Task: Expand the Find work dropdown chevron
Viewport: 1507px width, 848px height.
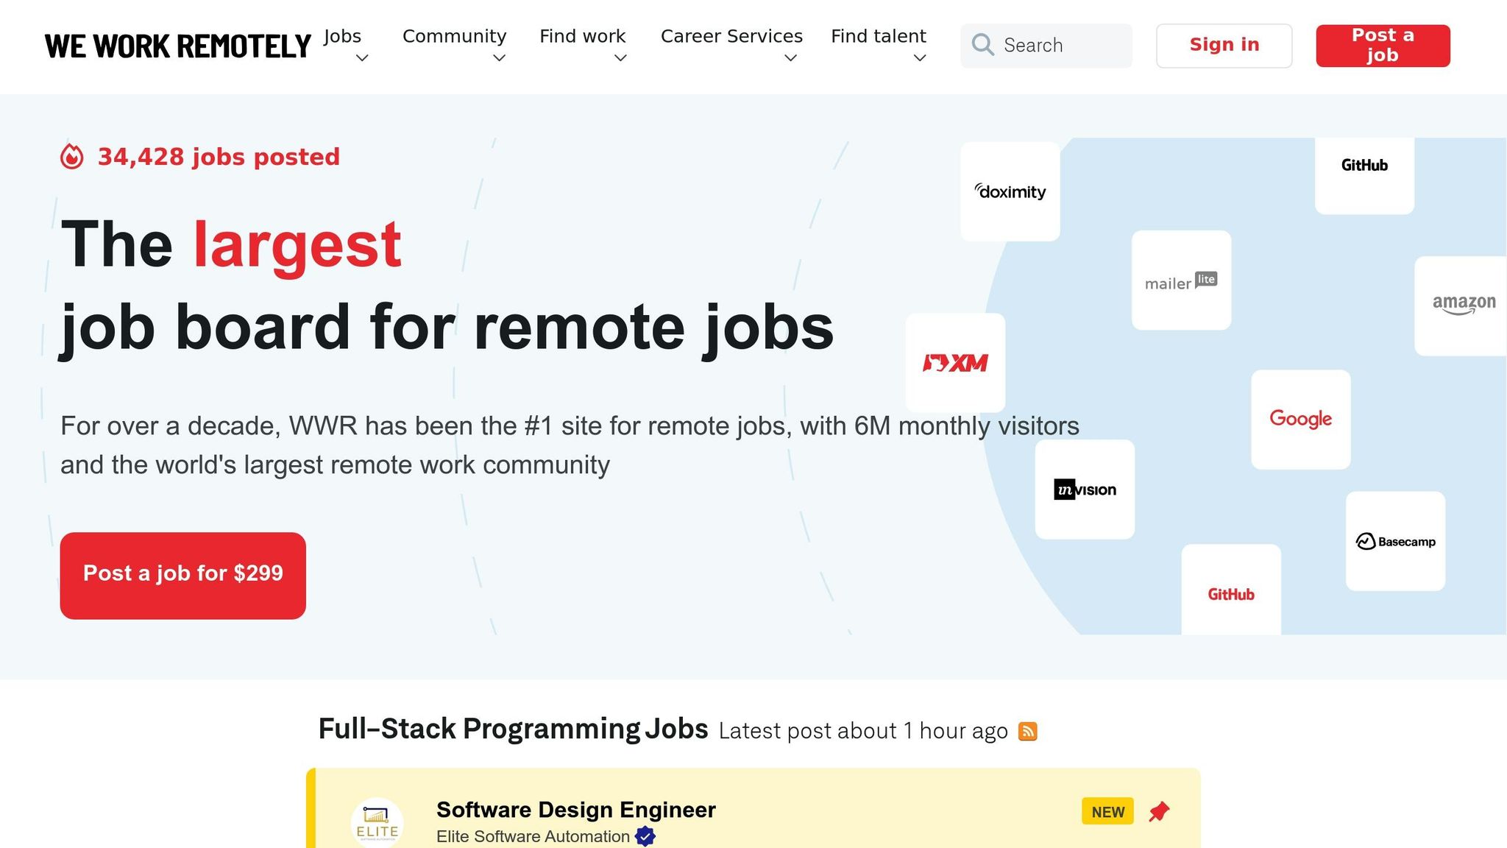Action: (x=620, y=58)
